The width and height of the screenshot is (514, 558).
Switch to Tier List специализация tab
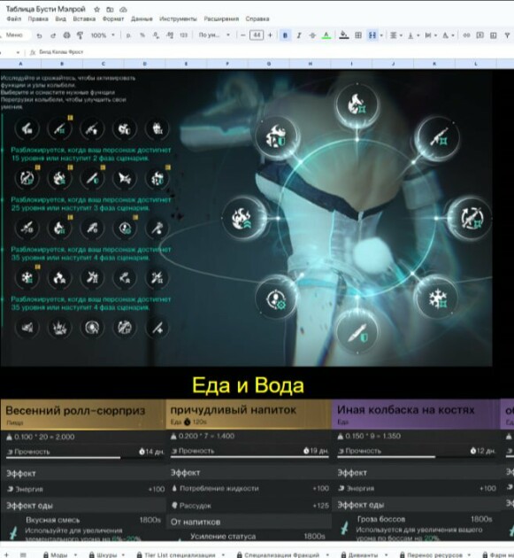(x=180, y=554)
